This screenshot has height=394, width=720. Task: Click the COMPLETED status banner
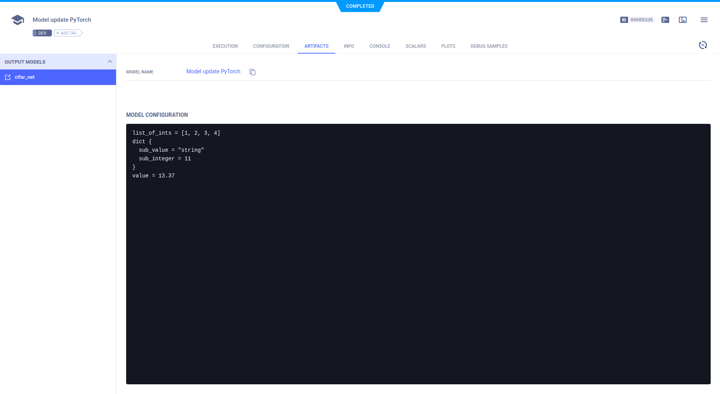360,6
